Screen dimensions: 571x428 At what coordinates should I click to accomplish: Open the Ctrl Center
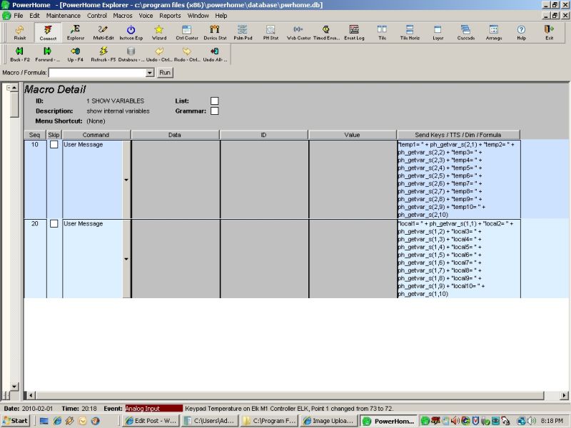click(187, 32)
